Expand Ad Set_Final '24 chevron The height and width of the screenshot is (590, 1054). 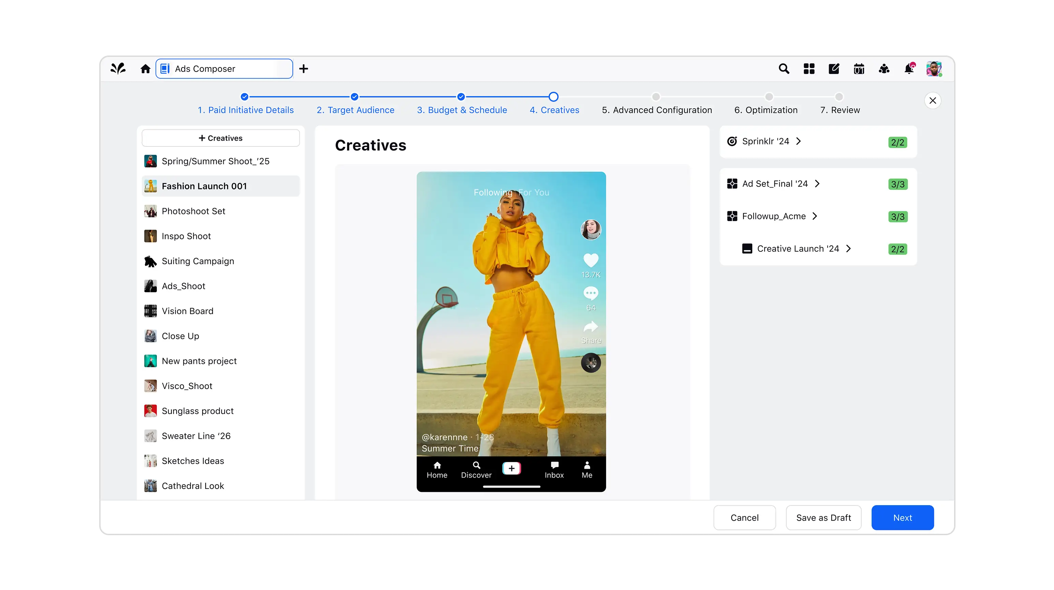tap(817, 184)
